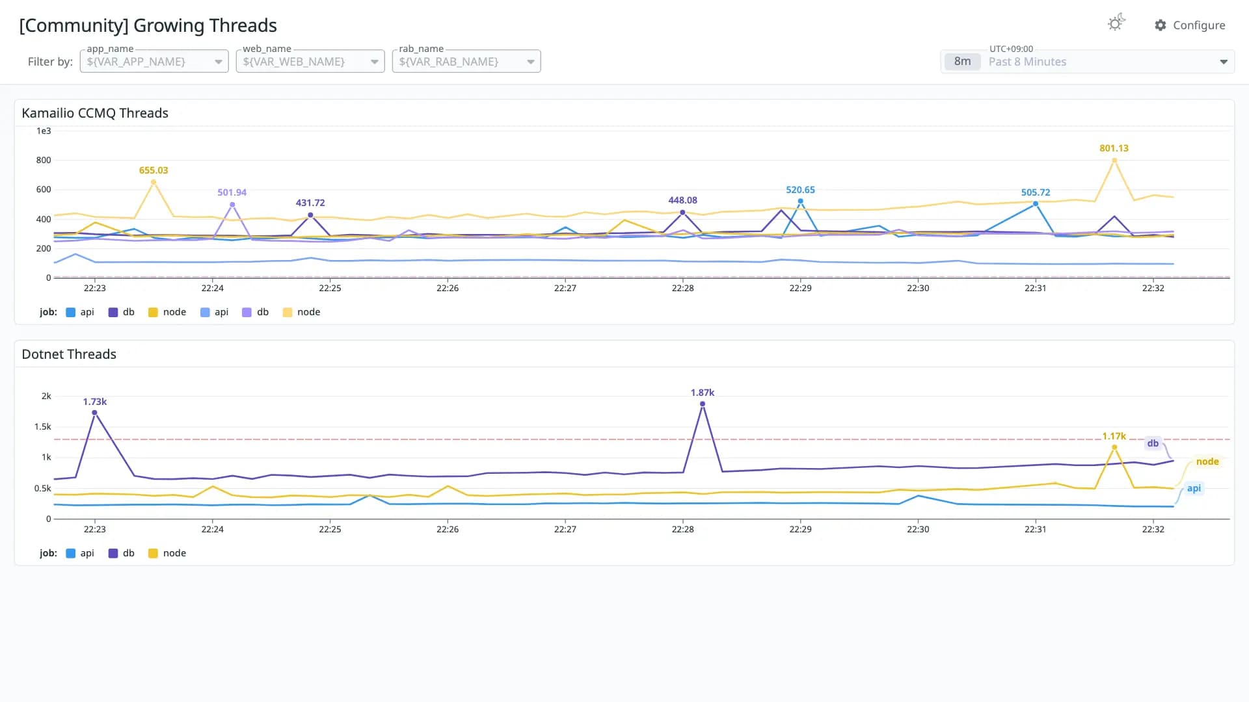Screen dimensions: 1249x702
Task: Click the 801.13 peak marker
Action: tap(1114, 160)
